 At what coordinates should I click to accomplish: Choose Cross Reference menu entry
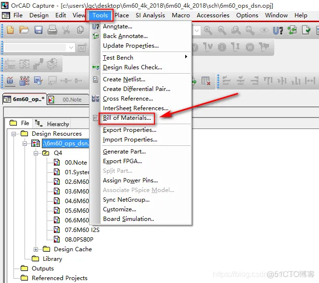pyautogui.click(x=128, y=99)
